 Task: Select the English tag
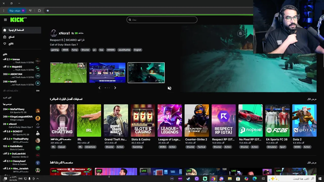pyautogui.click(x=138, y=50)
